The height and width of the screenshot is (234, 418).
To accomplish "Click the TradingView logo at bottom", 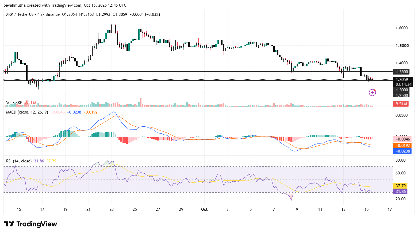I will (x=30, y=224).
